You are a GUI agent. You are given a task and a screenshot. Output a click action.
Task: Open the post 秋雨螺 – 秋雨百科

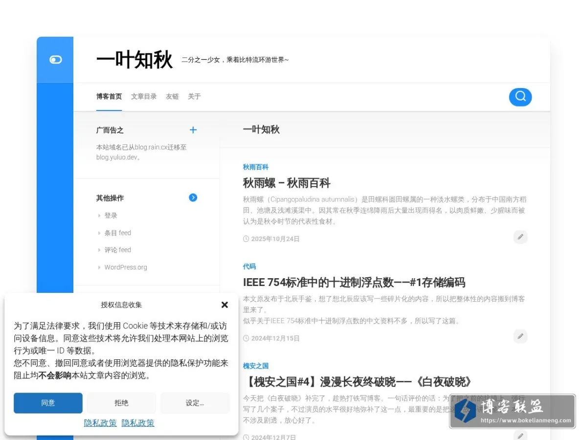[x=287, y=183]
